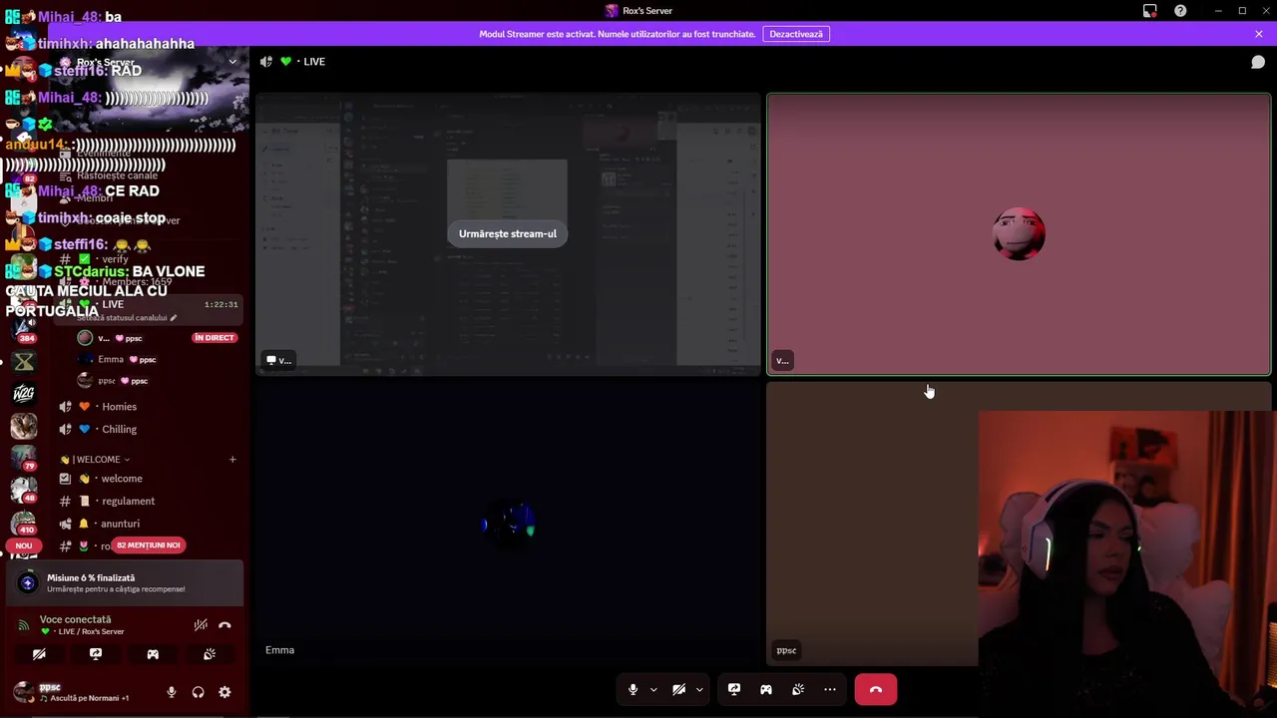Screen dimensions: 1277x718
Task: Open the cat avatar server icon
Action: point(24,426)
